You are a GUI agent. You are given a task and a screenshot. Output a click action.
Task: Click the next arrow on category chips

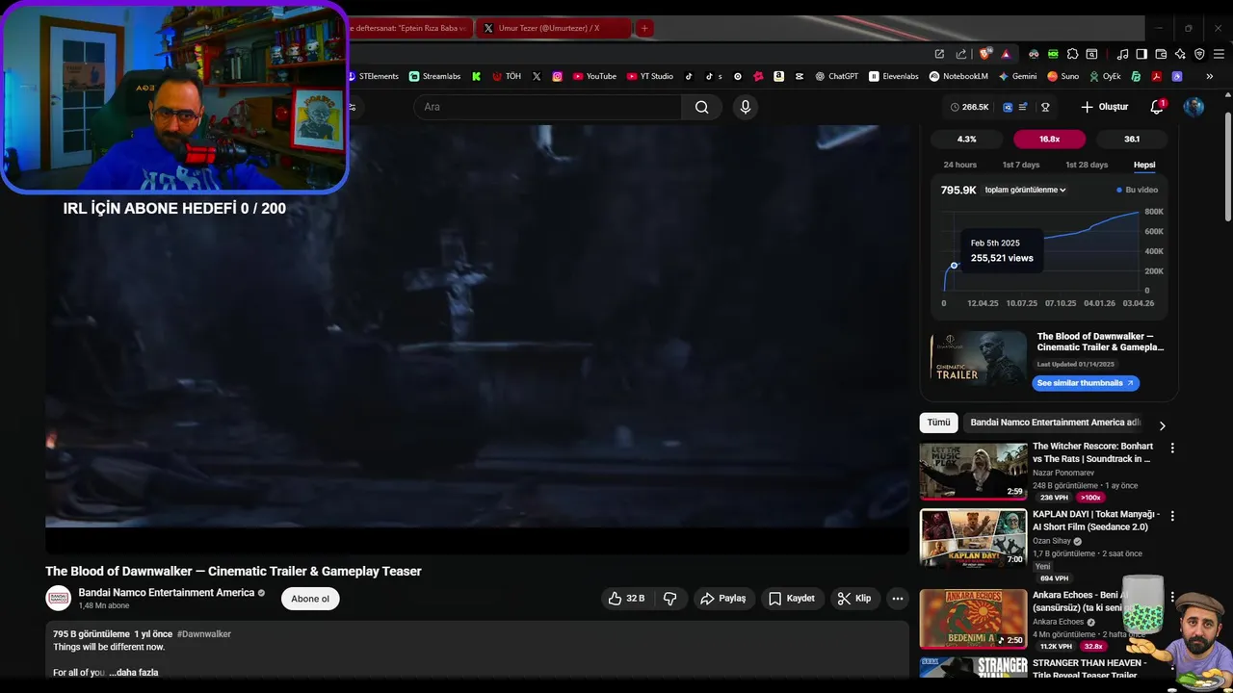click(1162, 425)
